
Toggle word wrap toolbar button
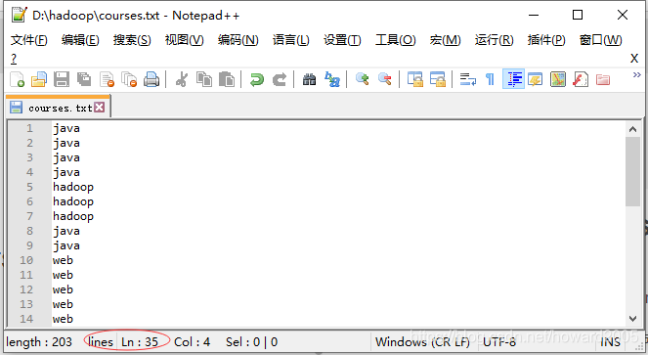(x=468, y=79)
